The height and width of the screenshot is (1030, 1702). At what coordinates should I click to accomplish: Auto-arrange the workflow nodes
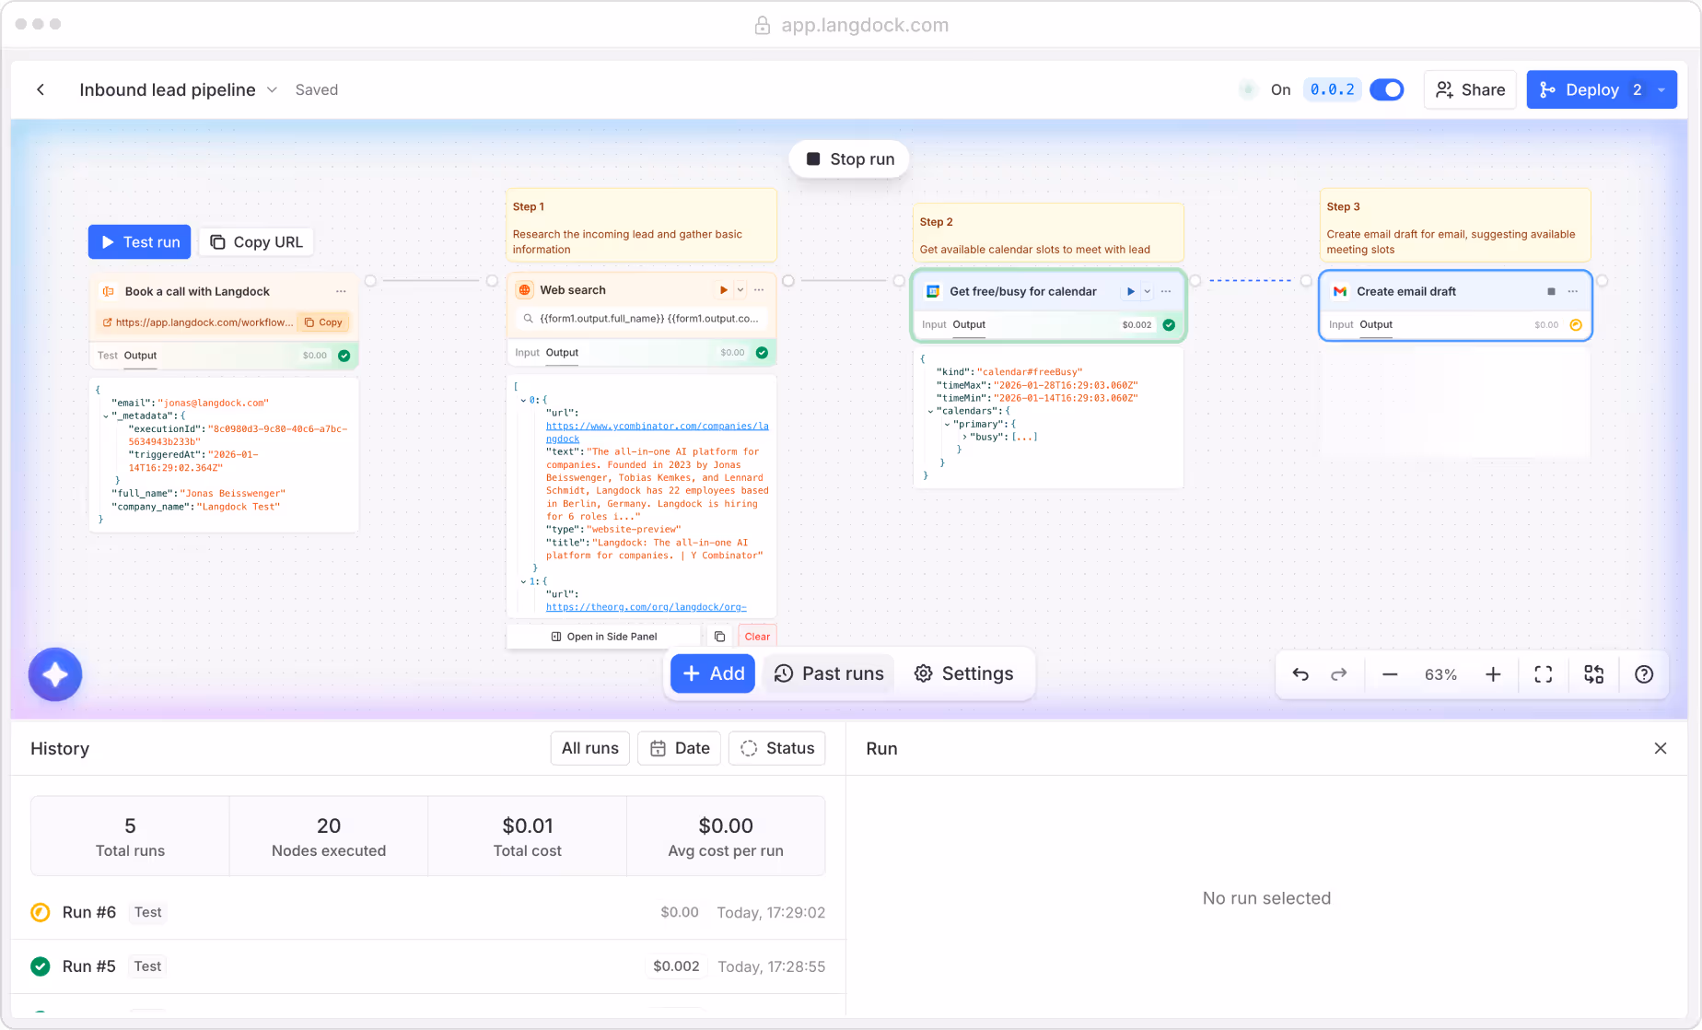tap(1594, 674)
